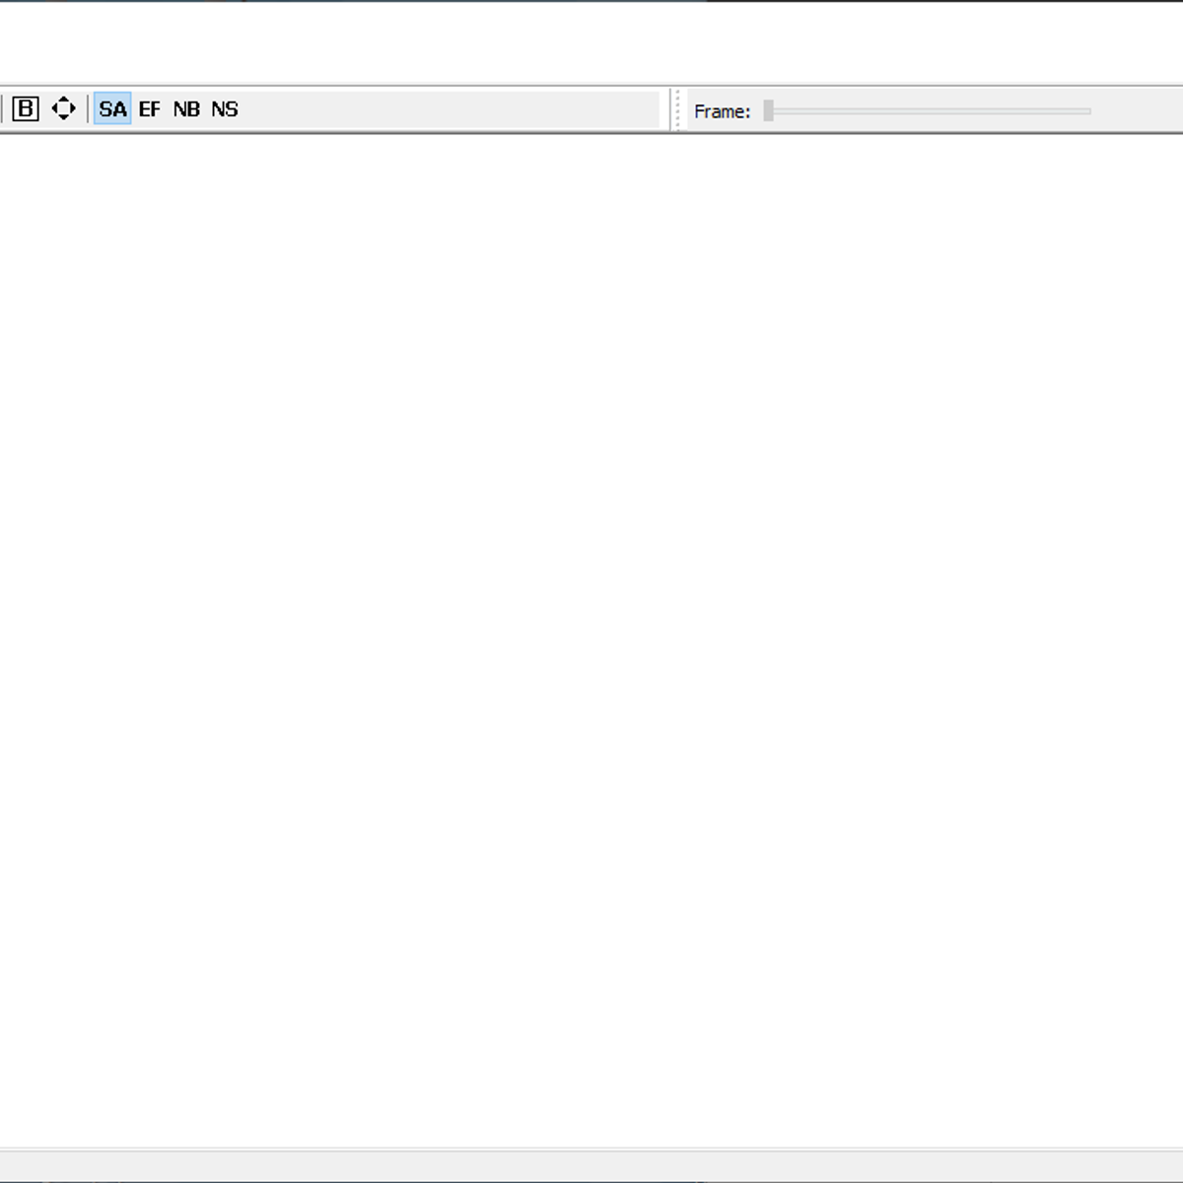Click the center of the blank canvas area
Screen dimensions: 1183x1183
point(591,641)
